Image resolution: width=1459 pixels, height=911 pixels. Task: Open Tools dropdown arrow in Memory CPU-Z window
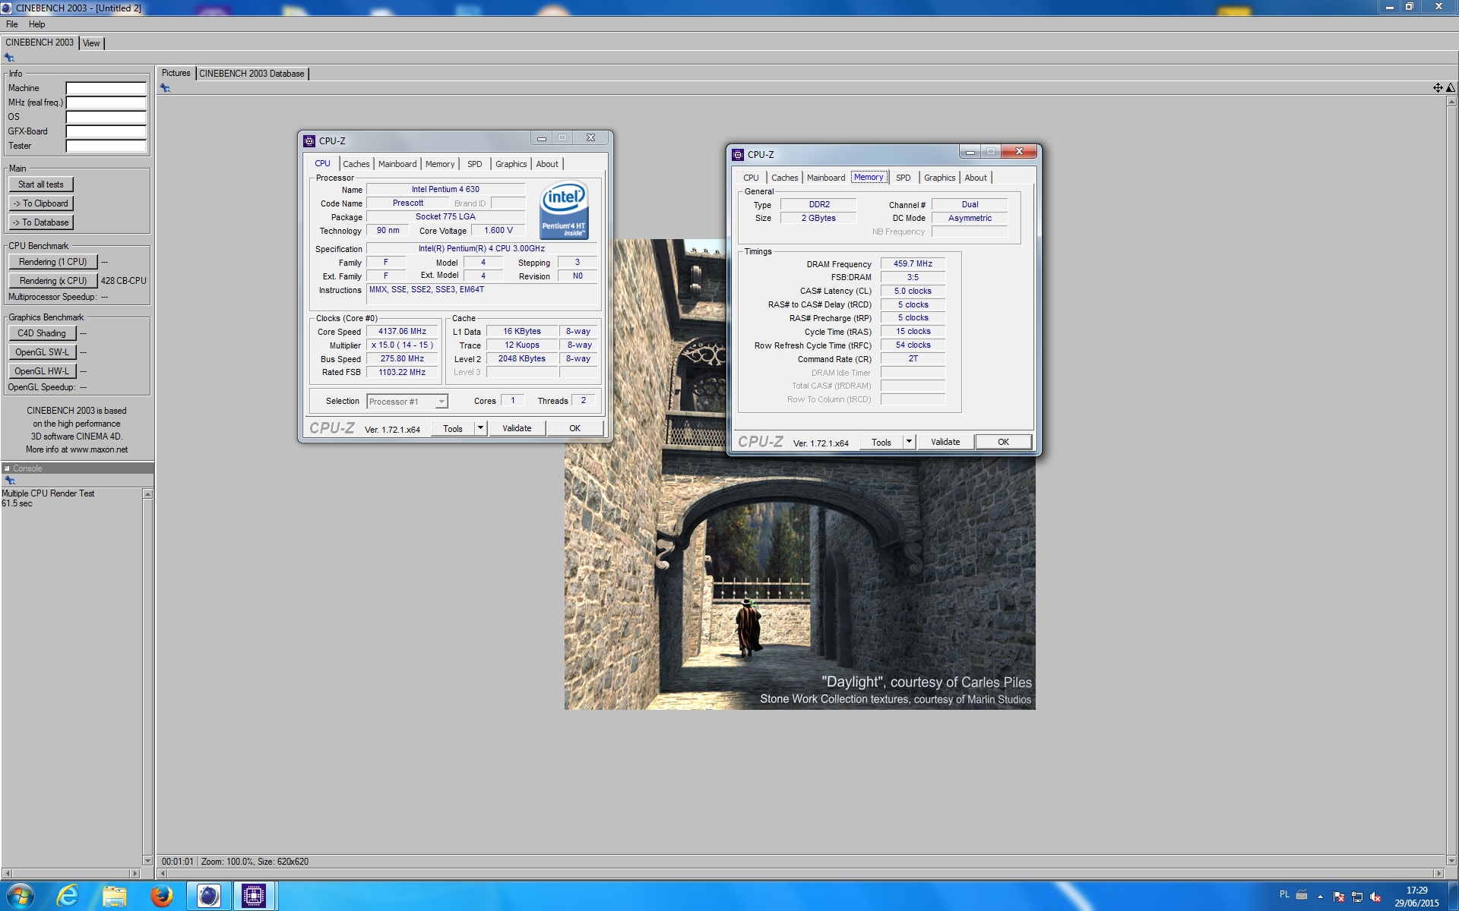(909, 442)
